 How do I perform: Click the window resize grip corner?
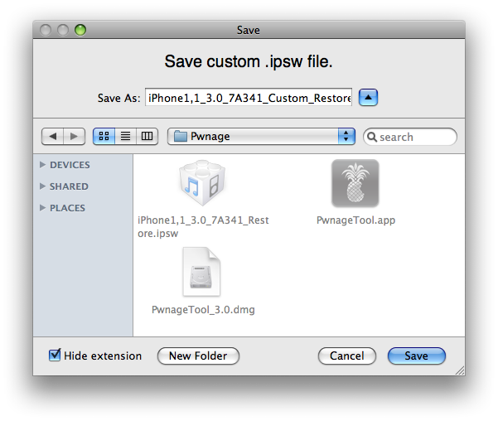[459, 370]
